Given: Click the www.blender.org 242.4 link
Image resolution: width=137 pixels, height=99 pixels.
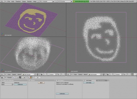Looking at the screenshot, I should [81, 1].
